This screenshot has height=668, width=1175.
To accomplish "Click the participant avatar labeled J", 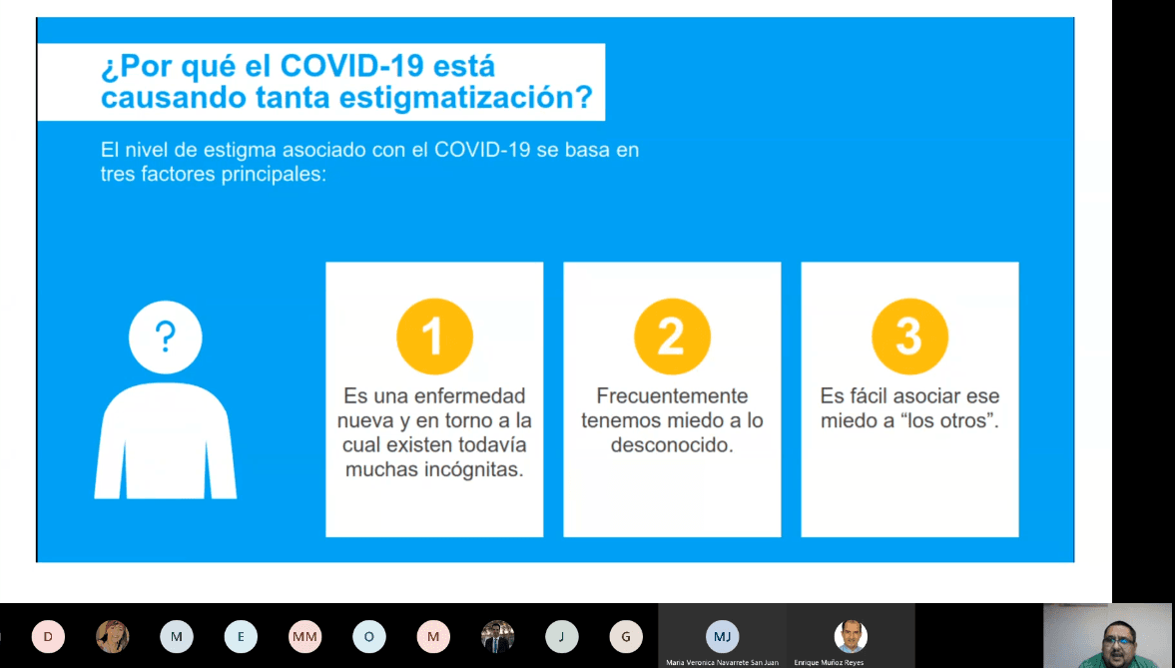I will [562, 636].
